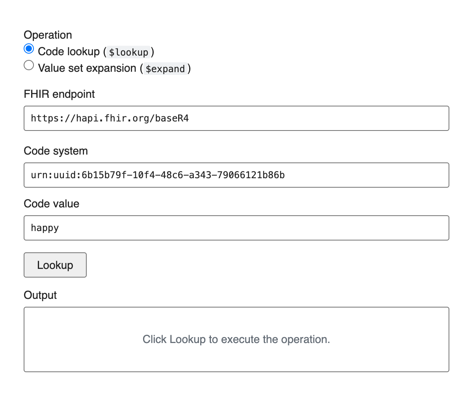
Task: Click the 'Output' section label
Action: [40, 295]
